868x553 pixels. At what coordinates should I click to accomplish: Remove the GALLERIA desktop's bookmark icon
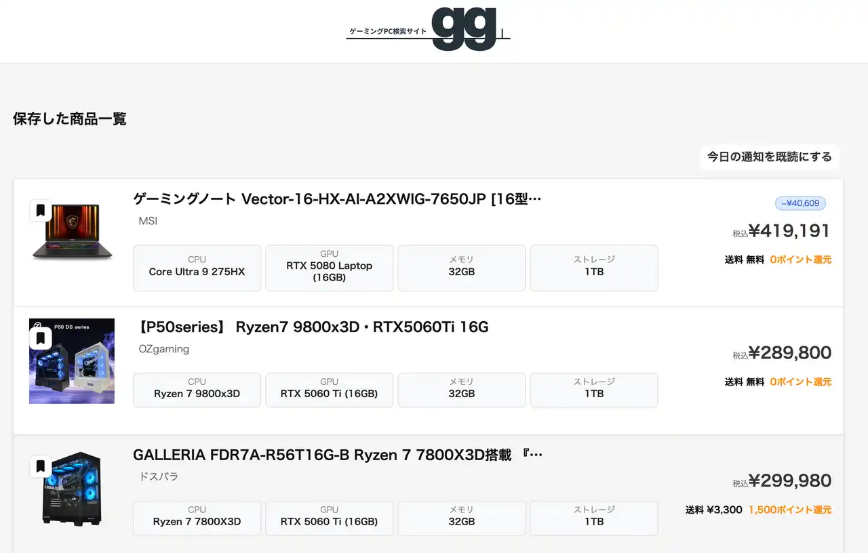40,466
